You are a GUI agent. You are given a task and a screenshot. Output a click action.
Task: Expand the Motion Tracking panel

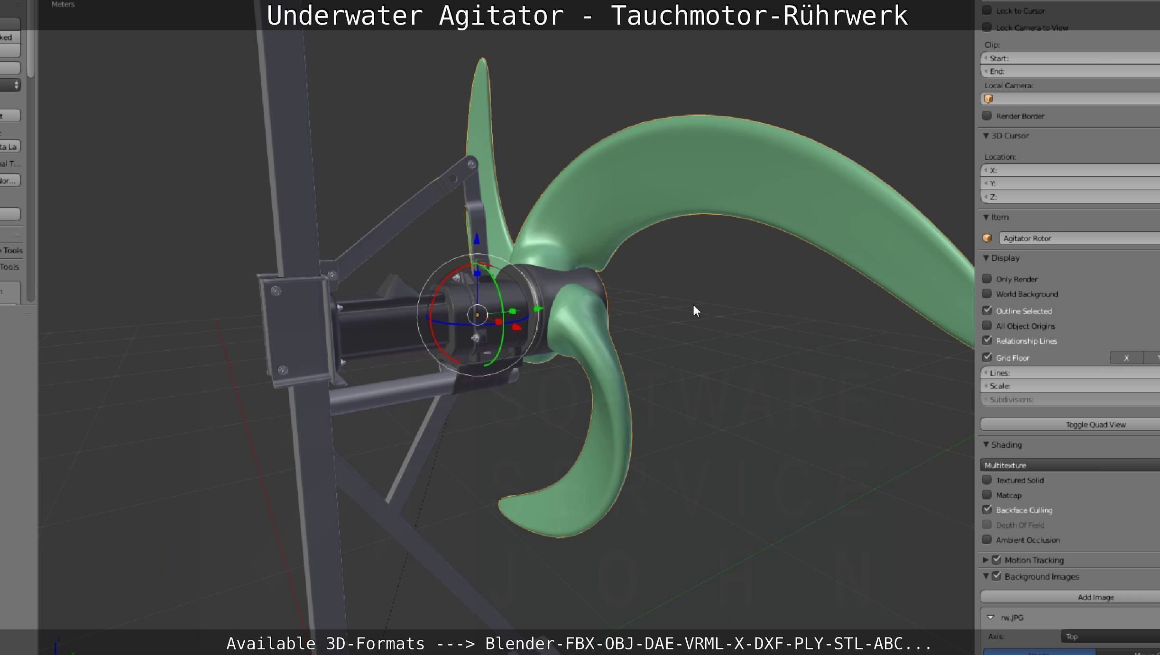pos(986,560)
